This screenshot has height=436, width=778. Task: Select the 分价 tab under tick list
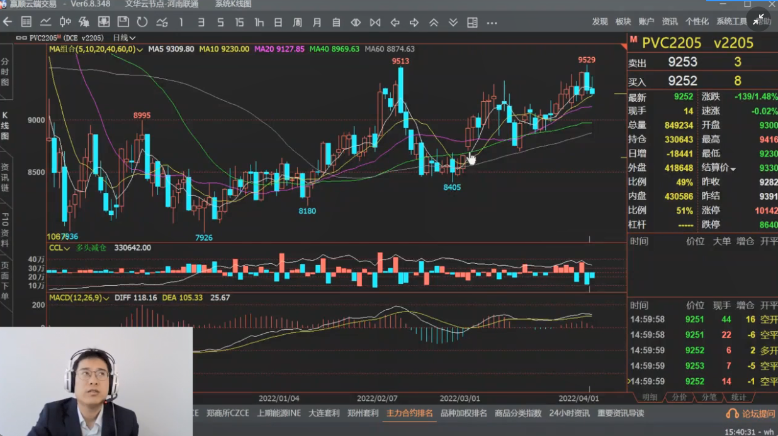[680, 397]
